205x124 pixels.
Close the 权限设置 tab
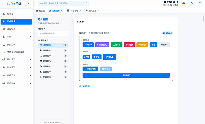(99, 11)
